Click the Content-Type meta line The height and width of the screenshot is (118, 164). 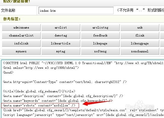point(65,82)
